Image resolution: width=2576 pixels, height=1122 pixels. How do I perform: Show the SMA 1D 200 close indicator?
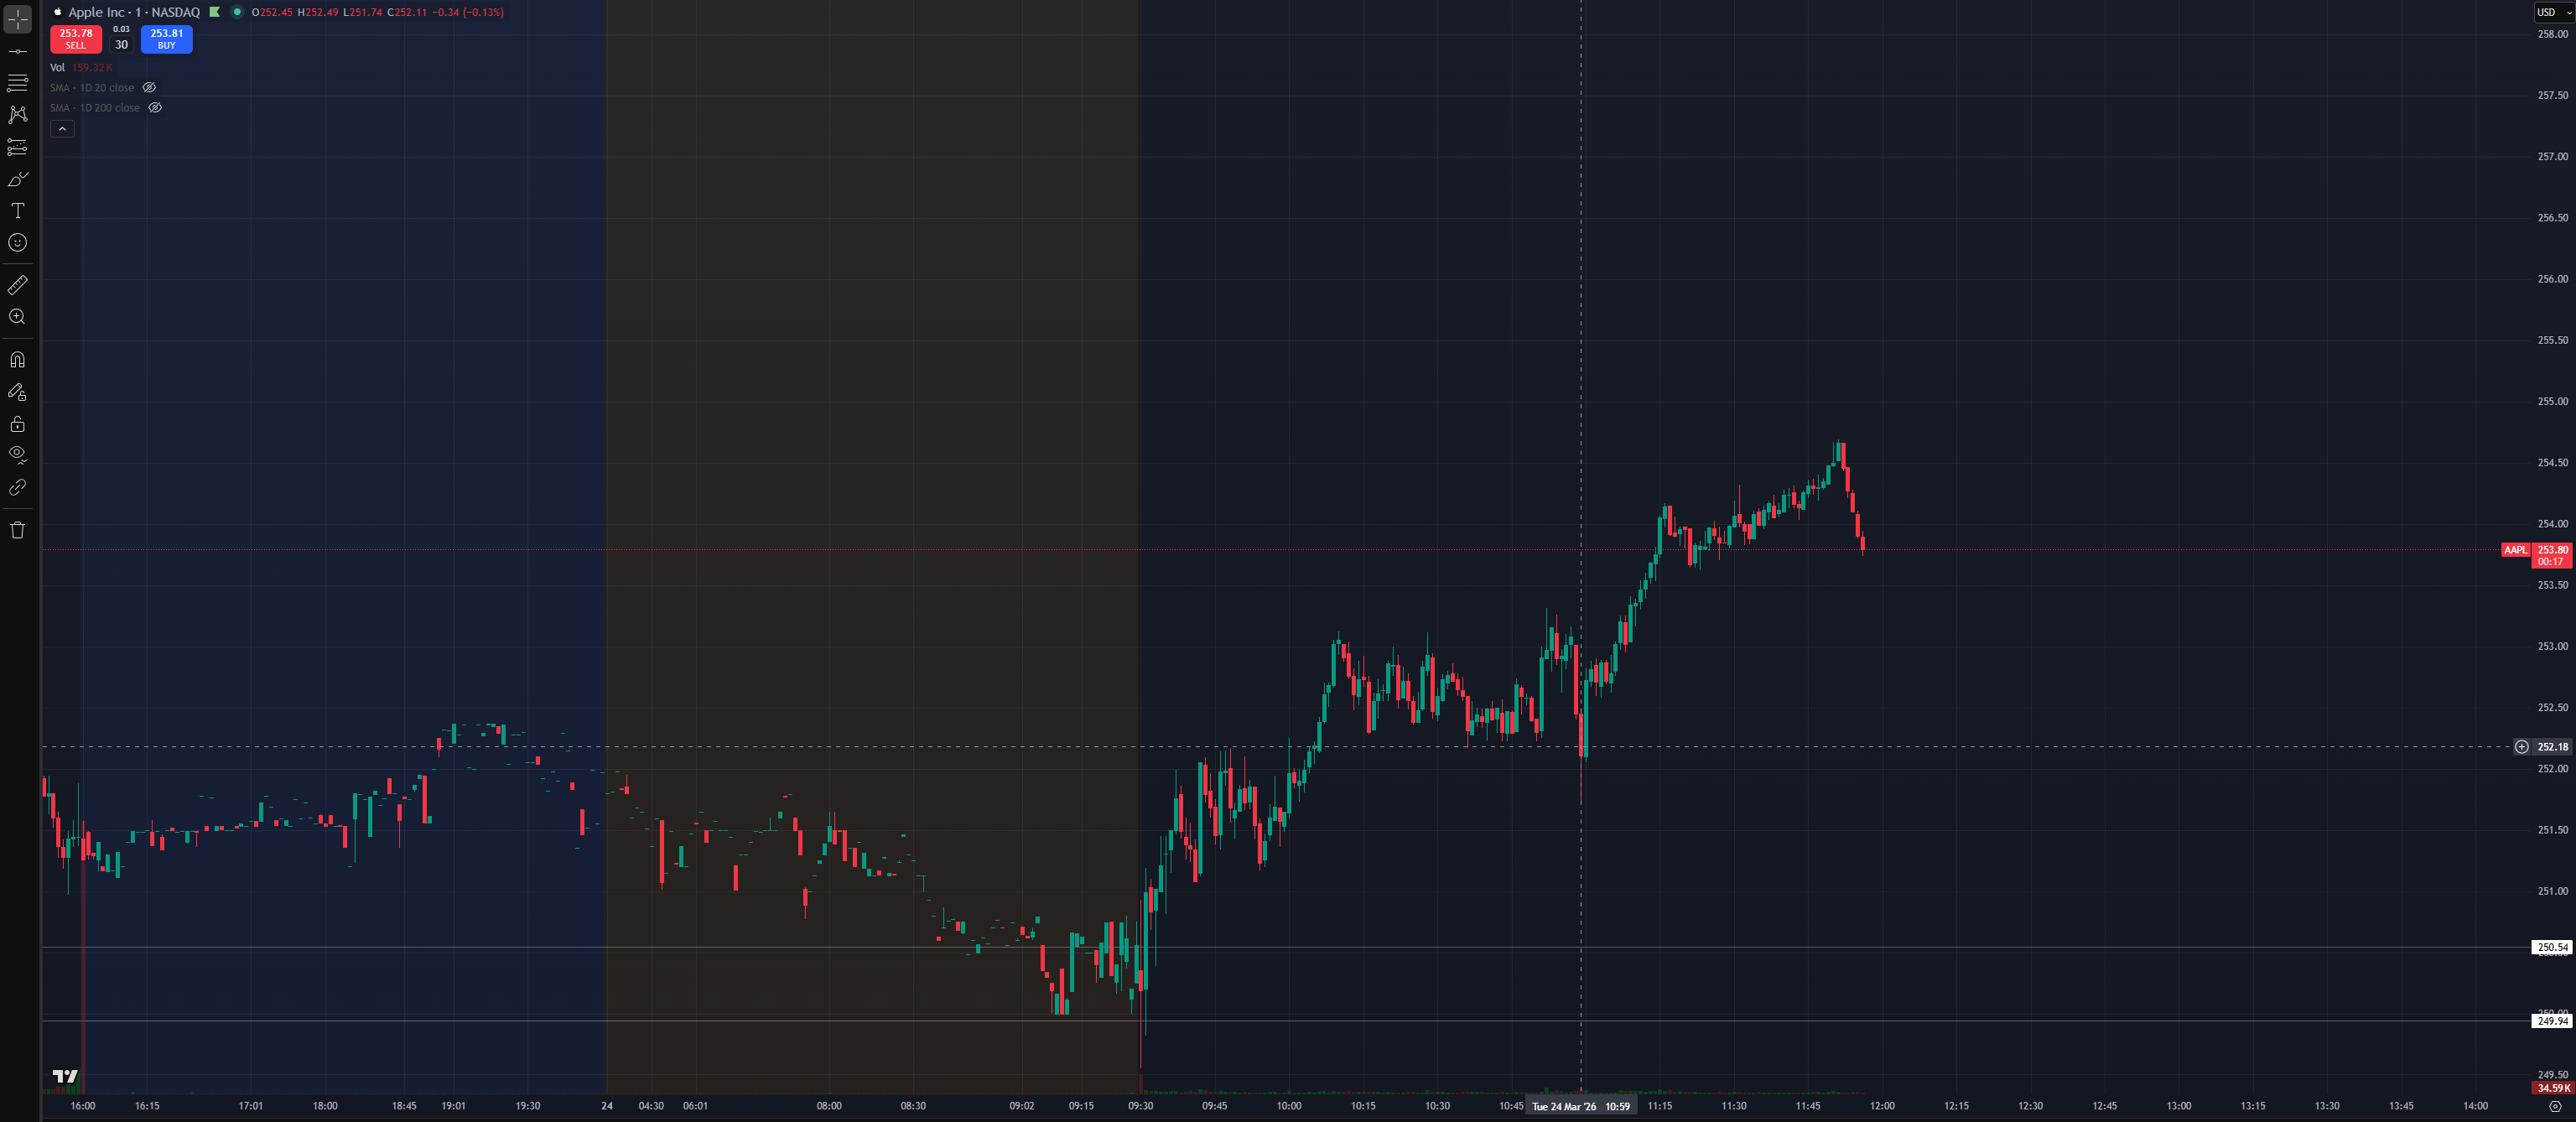(155, 108)
